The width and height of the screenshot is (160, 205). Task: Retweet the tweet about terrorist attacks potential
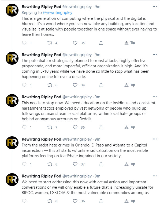pos(50,85)
